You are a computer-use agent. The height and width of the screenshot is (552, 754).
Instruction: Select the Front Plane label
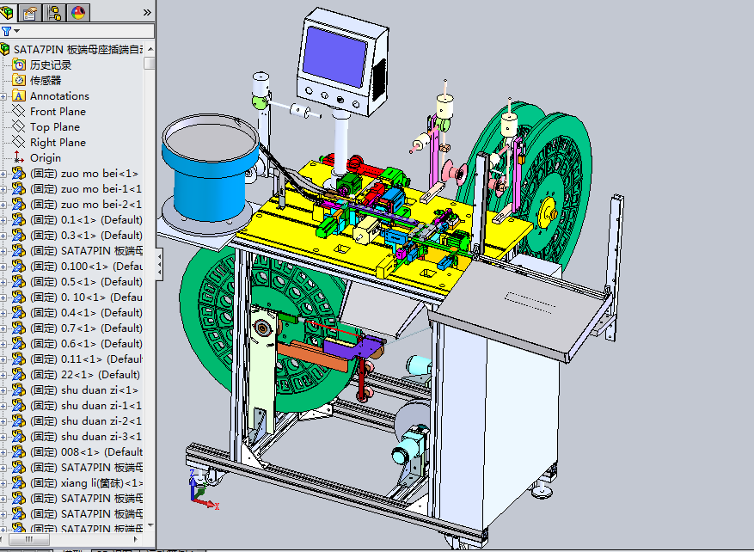58,112
